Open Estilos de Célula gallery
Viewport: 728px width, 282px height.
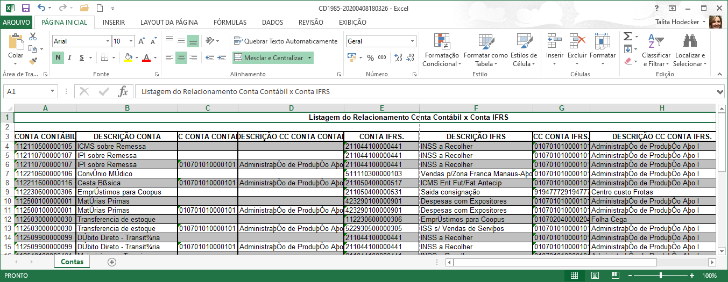coord(524,50)
